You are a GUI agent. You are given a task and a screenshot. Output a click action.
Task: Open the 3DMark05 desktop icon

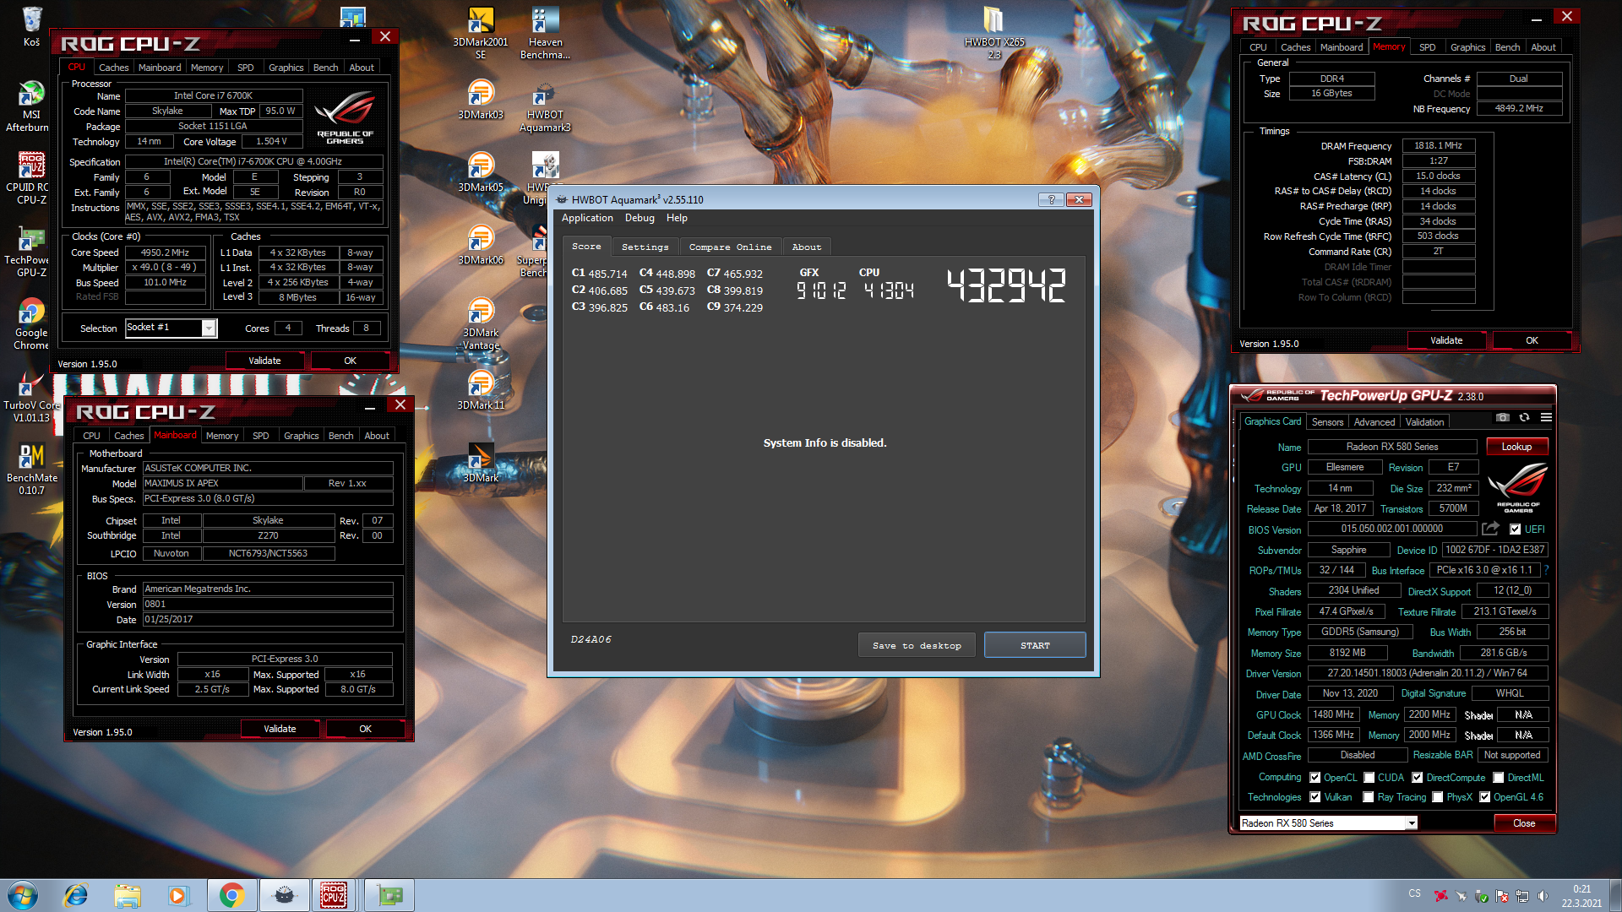481,171
